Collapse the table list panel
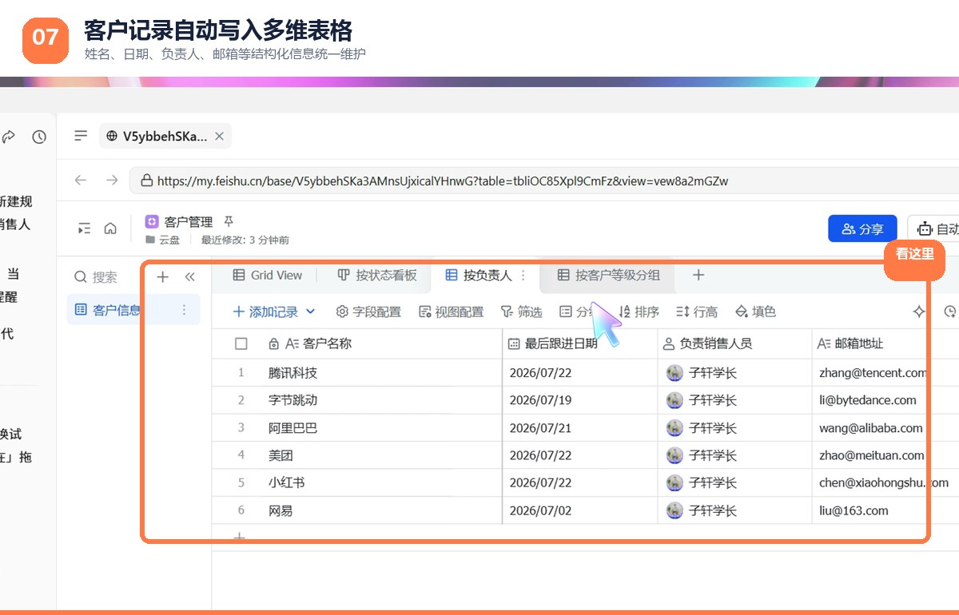 pyautogui.click(x=189, y=277)
